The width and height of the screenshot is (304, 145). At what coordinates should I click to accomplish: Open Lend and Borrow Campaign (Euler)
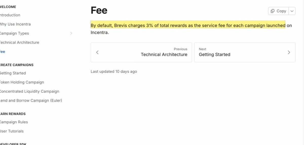[31, 100]
